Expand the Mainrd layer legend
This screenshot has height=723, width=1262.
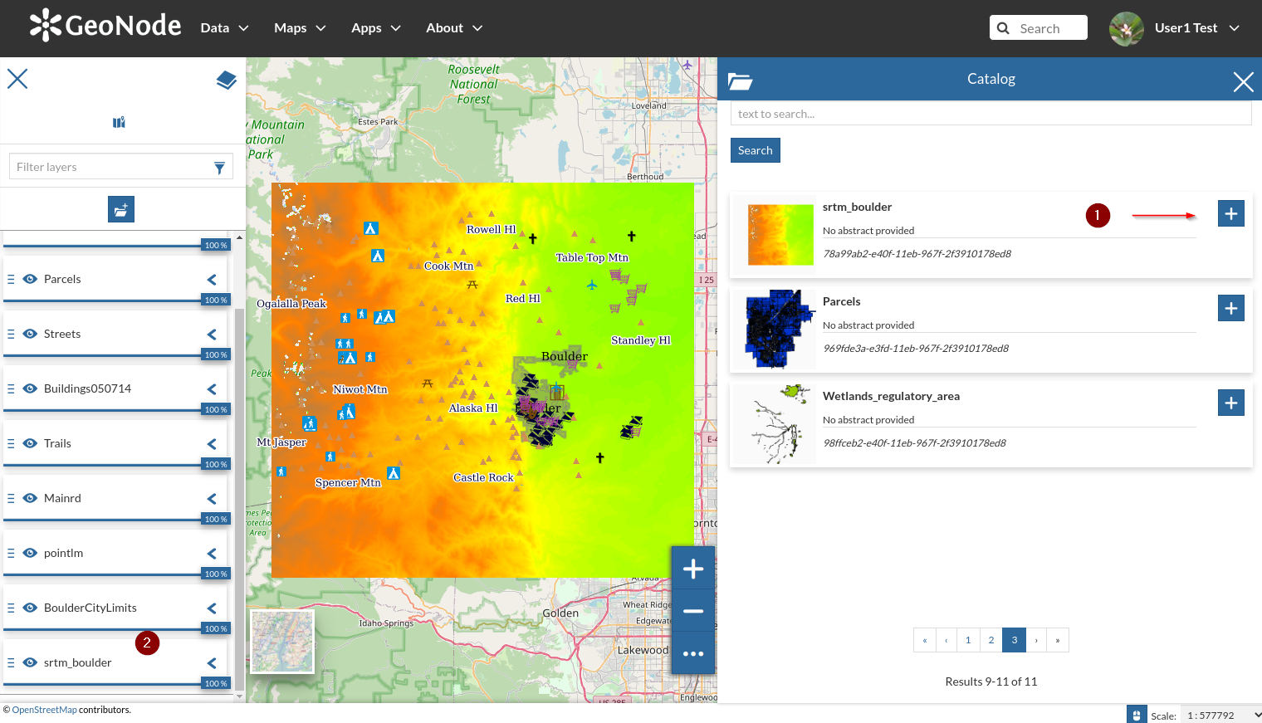[212, 499]
